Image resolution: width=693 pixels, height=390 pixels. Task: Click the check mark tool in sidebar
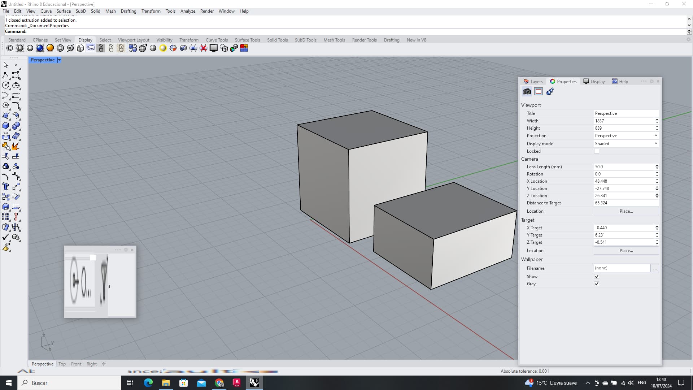tap(6, 237)
